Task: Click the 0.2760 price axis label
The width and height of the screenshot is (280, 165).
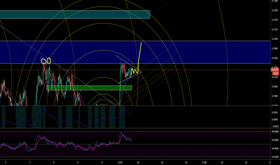Action: [x=275, y=10]
